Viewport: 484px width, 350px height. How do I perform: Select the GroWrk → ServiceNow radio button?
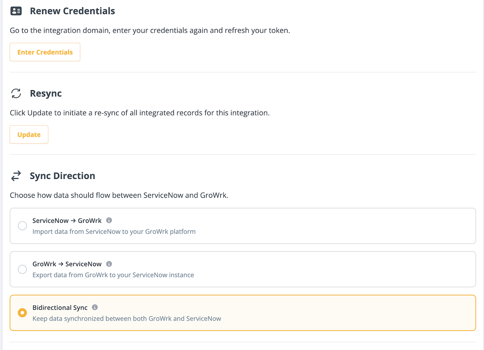coord(22,269)
